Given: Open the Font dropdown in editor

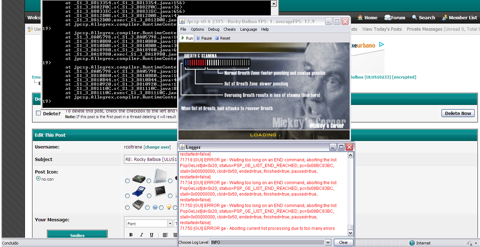Looking at the screenshot, I should click(170, 224).
